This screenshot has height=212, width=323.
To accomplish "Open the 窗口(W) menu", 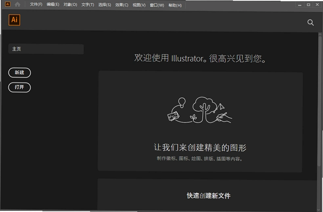I will tap(157, 5).
